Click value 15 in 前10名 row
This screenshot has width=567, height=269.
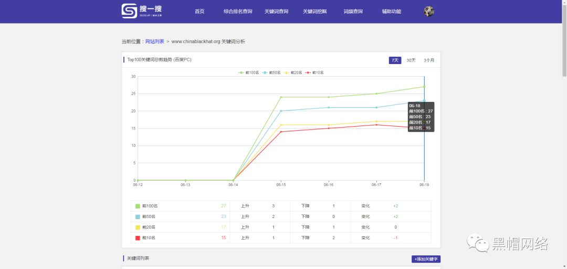pyautogui.click(x=224, y=238)
